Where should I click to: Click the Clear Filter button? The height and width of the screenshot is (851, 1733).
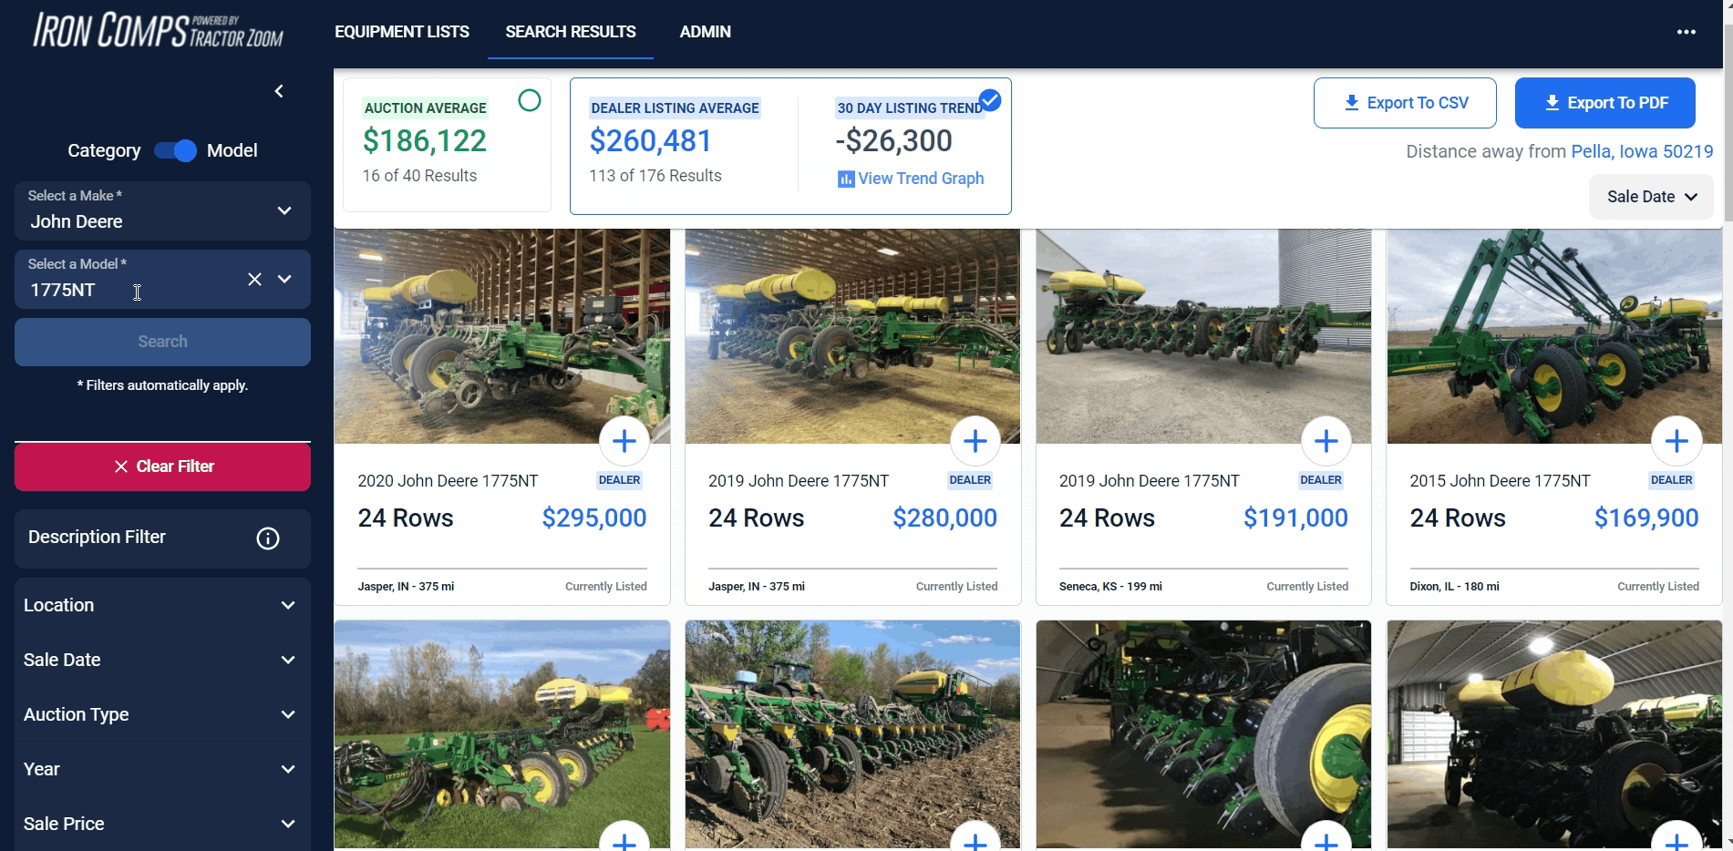tap(162, 467)
